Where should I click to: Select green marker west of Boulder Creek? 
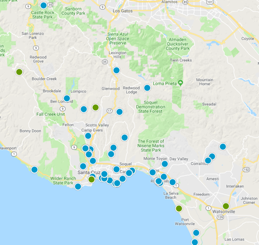pyautogui.click(x=19, y=72)
